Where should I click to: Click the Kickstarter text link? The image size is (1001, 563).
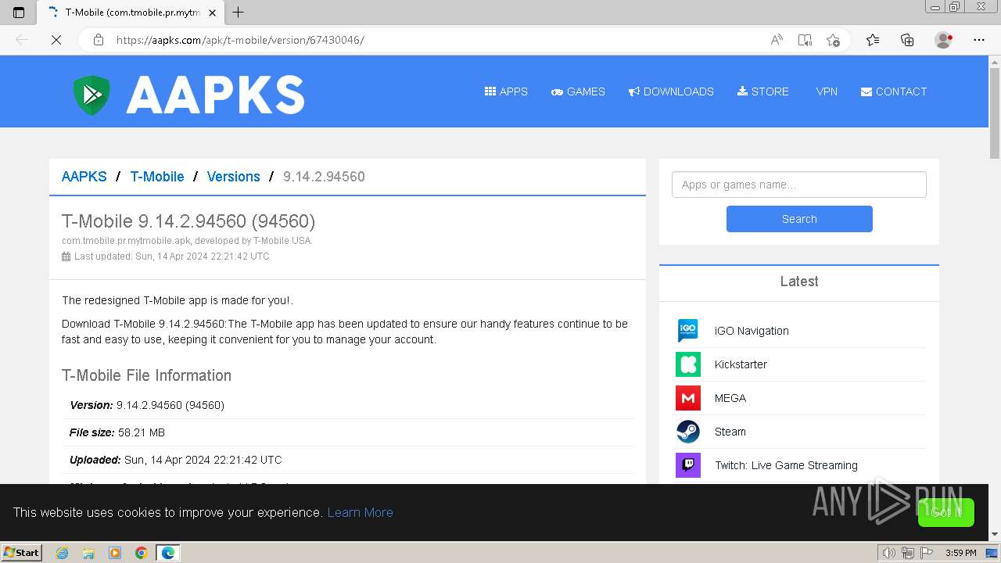pos(741,364)
